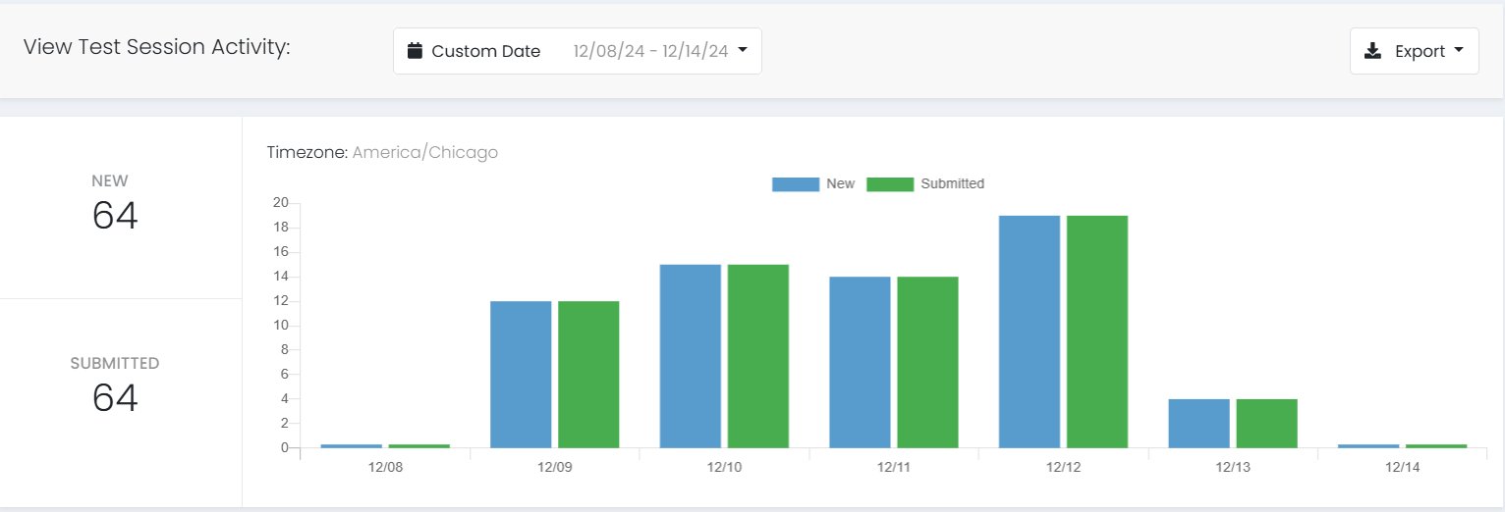1505x512 pixels.
Task: Click the America/Chicago timezone text
Action: (x=424, y=152)
